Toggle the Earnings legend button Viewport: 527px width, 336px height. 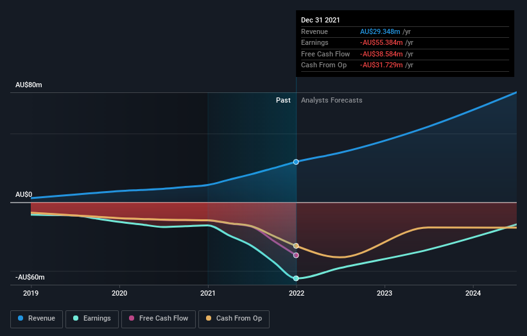pos(92,319)
